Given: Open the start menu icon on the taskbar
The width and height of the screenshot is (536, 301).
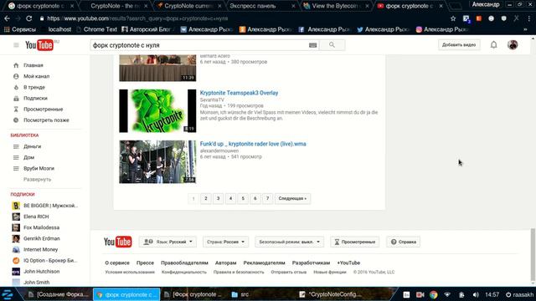Looking at the screenshot, I should [8, 294].
